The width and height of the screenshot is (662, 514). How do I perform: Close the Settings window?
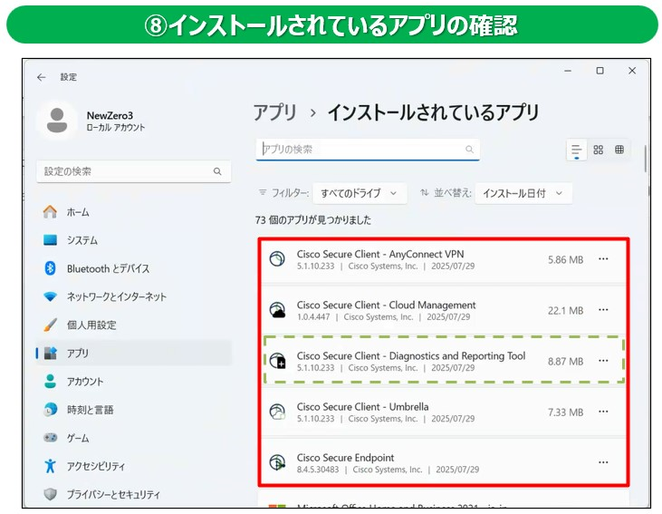point(632,71)
